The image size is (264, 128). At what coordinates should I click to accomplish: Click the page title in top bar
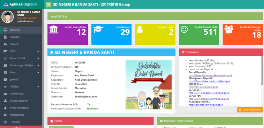[91, 4]
